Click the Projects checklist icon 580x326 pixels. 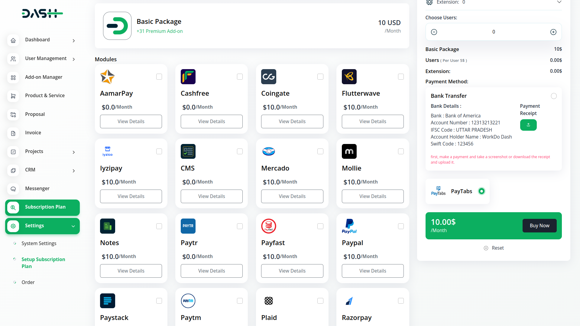click(x=13, y=152)
